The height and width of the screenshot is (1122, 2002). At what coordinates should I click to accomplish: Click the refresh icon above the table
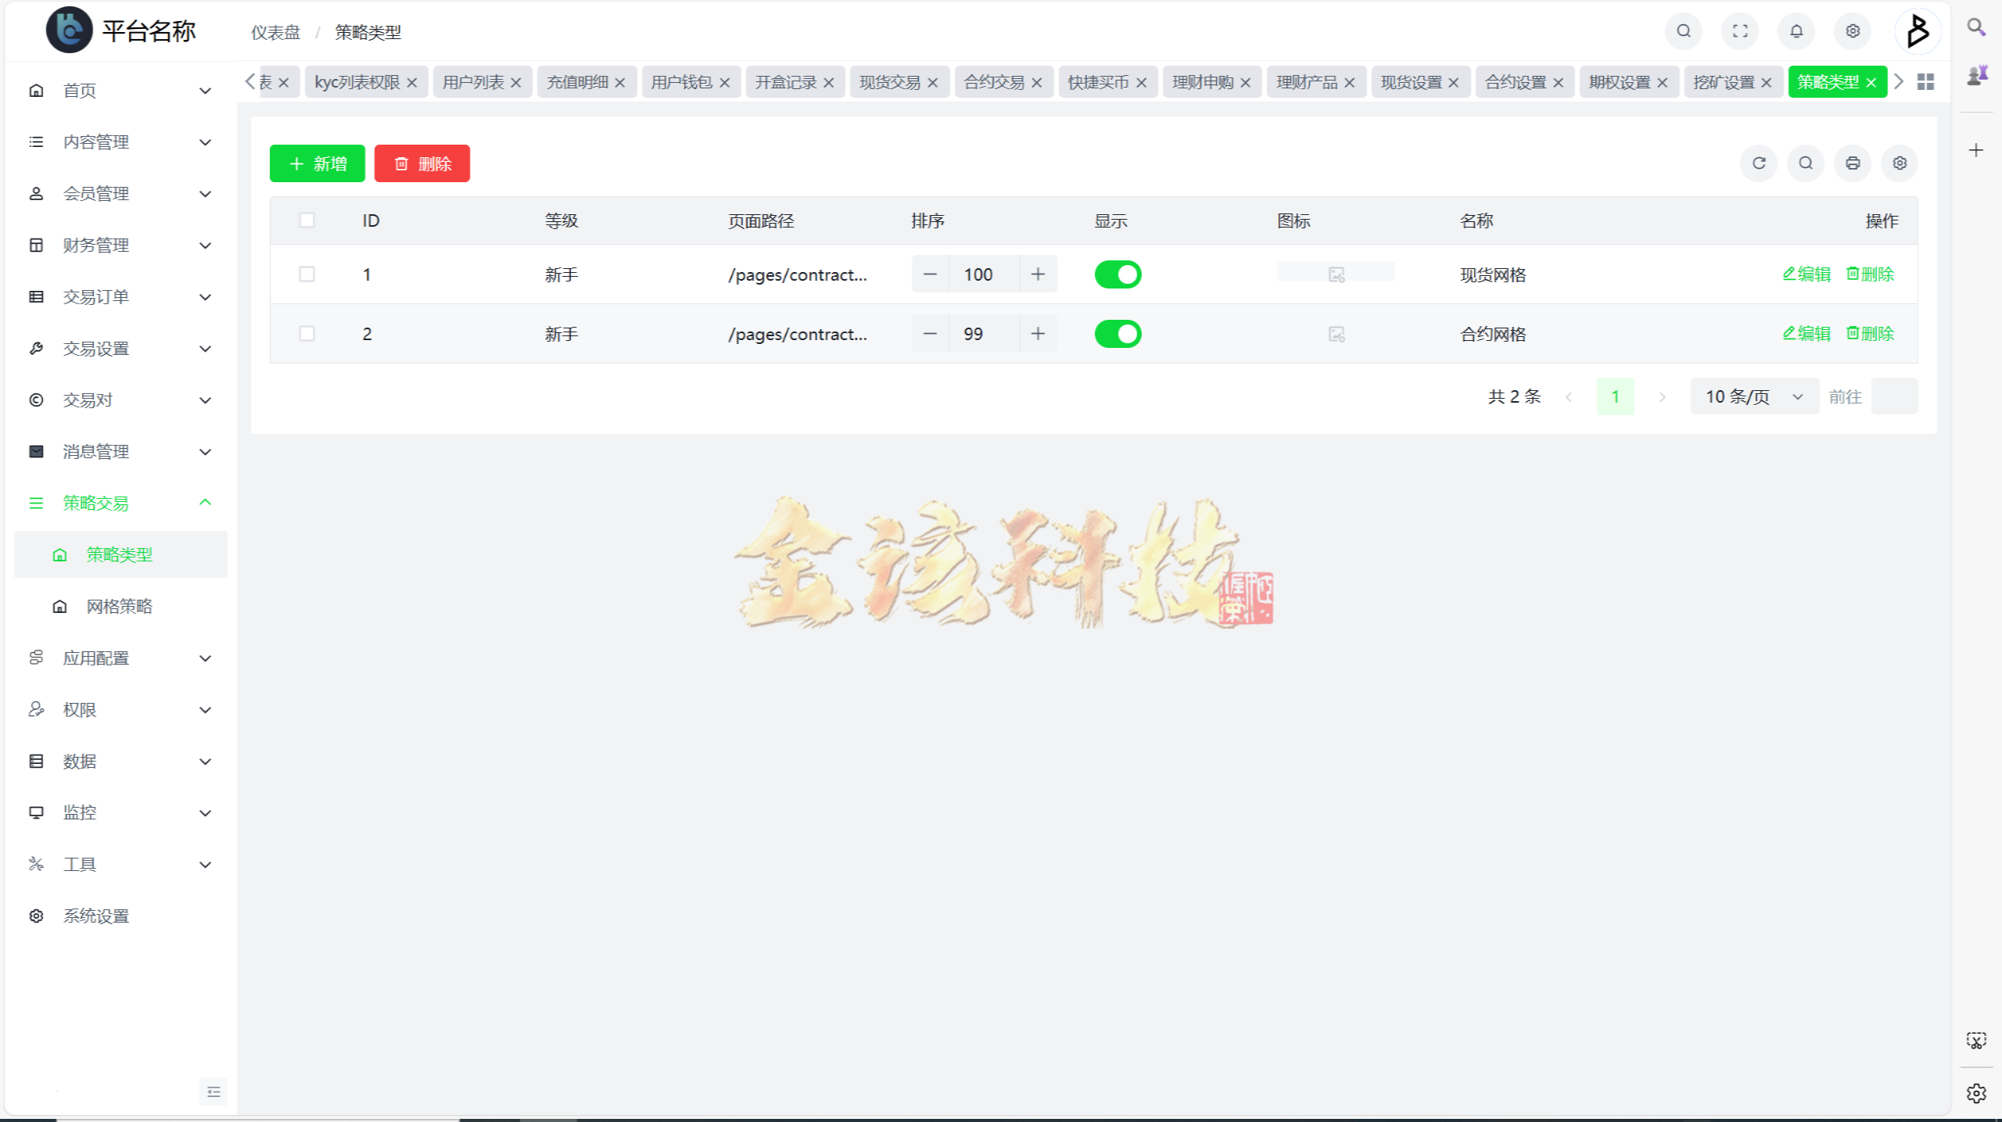[x=1759, y=163]
